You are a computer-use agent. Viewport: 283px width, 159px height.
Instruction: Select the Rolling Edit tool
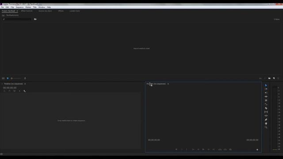pos(266,100)
